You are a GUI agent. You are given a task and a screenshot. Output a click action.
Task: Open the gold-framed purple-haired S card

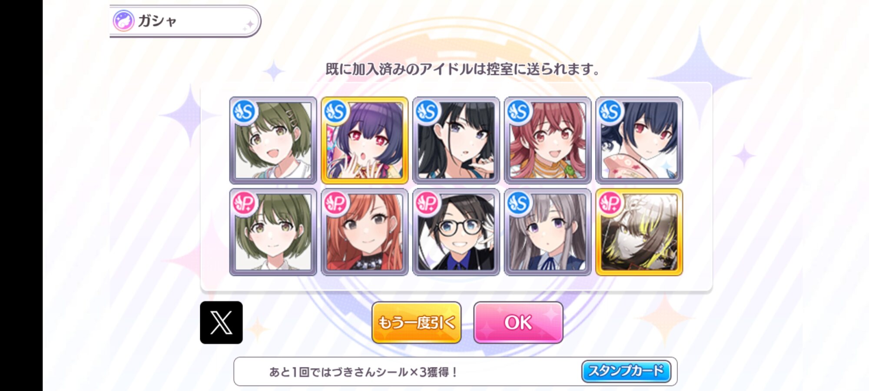[x=365, y=140]
